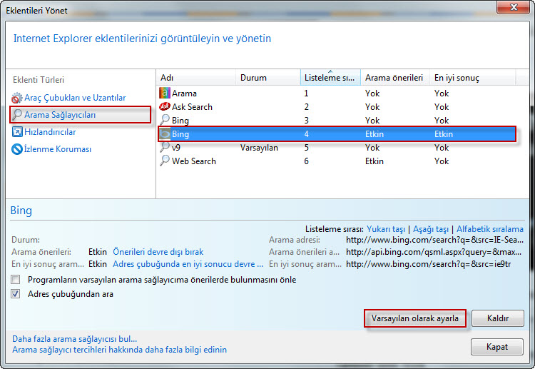The height and width of the screenshot is (369, 535).
Task: Click the v9 provider magnifier icon
Action: tap(165, 147)
